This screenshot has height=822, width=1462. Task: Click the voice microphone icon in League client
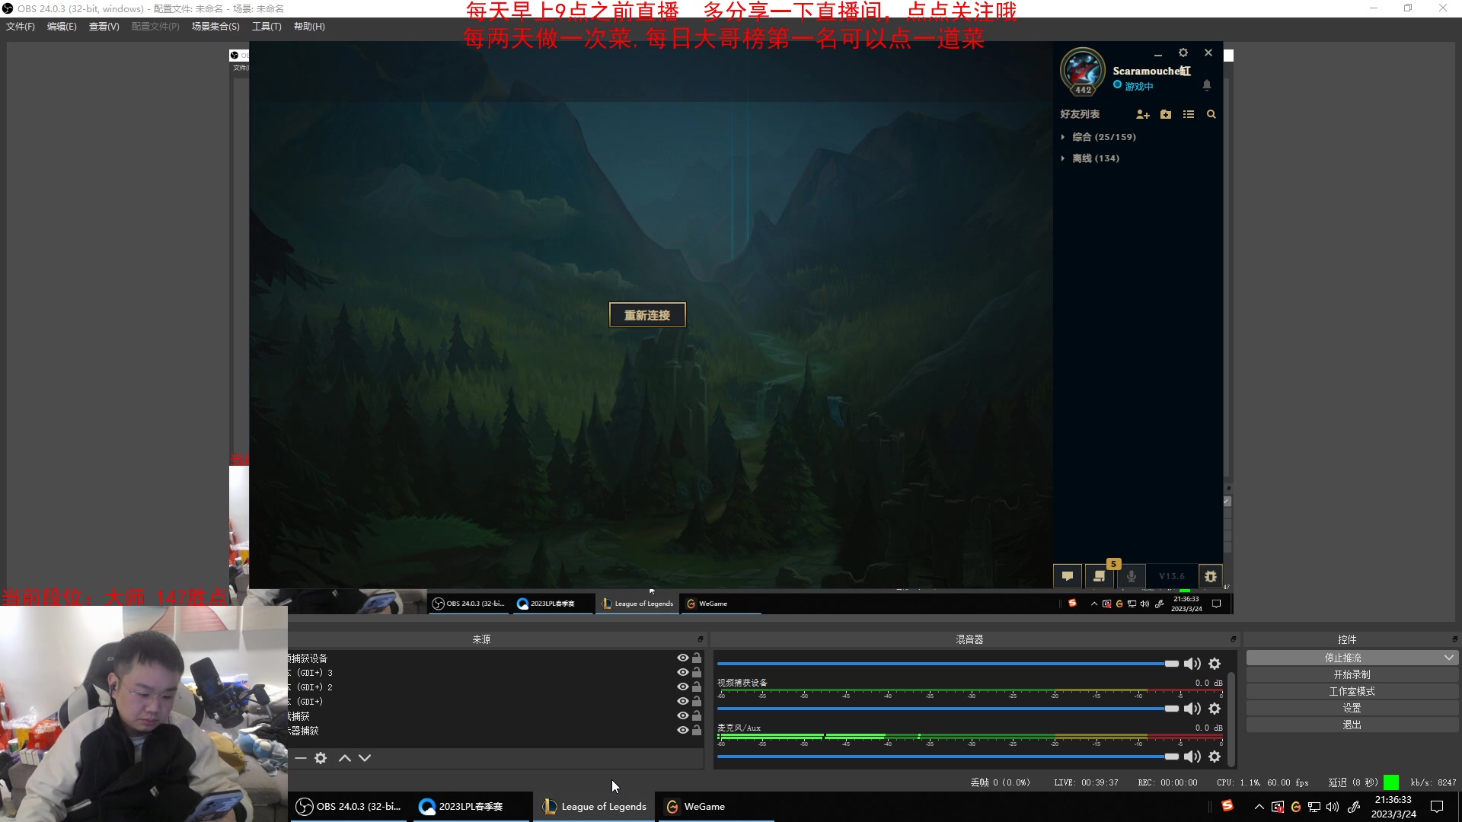point(1132,576)
